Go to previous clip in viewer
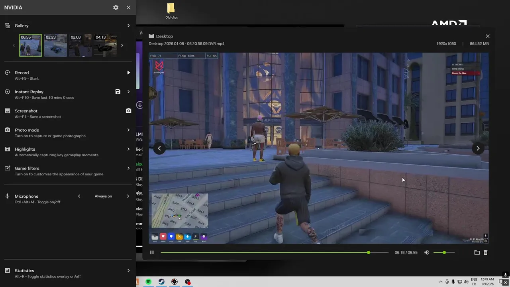Image resolution: width=510 pixels, height=287 pixels. pos(159,148)
